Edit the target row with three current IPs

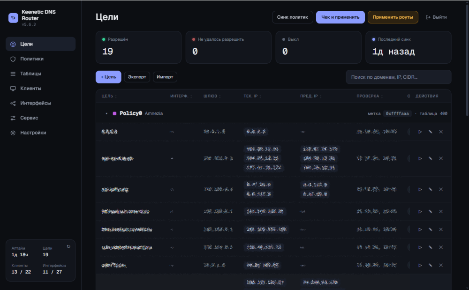pyautogui.click(x=431, y=159)
